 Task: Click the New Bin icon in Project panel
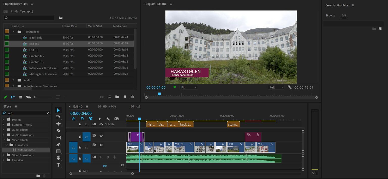pos(117,97)
